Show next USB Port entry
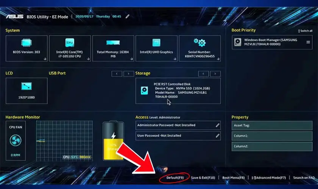Image resolution: width=318 pixels, height=189 pixels. click(x=128, y=74)
